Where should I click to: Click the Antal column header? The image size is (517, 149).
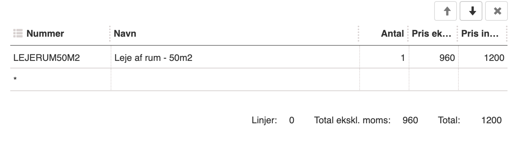[392, 34]
